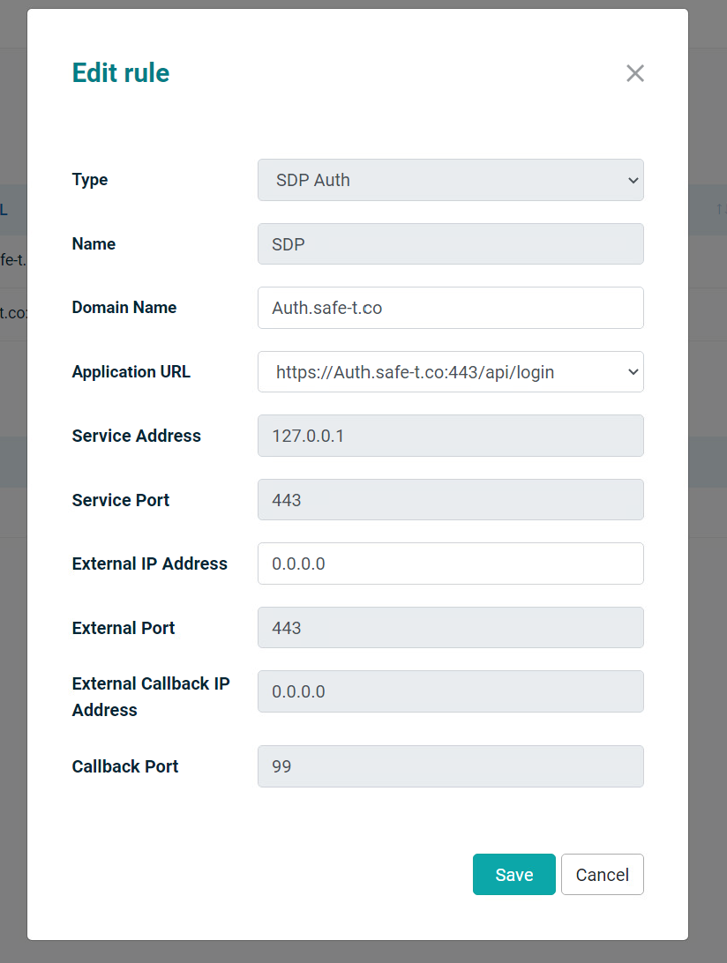
Task: Close the Edit rule dialog
Action: click(635, 73)
